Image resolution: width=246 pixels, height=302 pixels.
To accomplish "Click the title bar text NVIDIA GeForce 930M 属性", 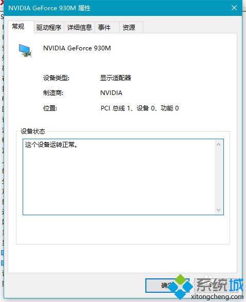I will coord(49,8).
